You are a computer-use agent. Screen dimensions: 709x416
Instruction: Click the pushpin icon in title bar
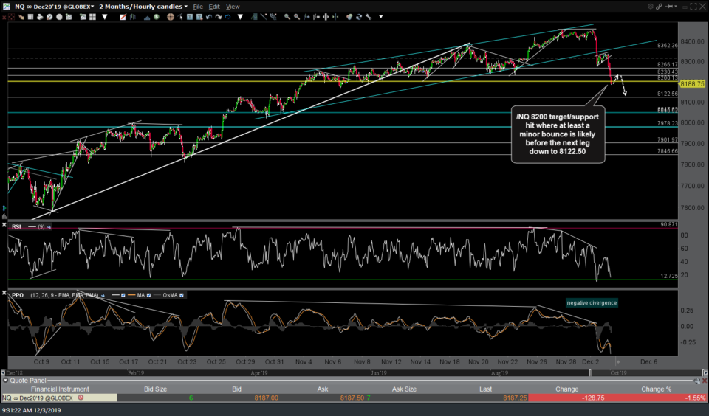pos(668,7)
